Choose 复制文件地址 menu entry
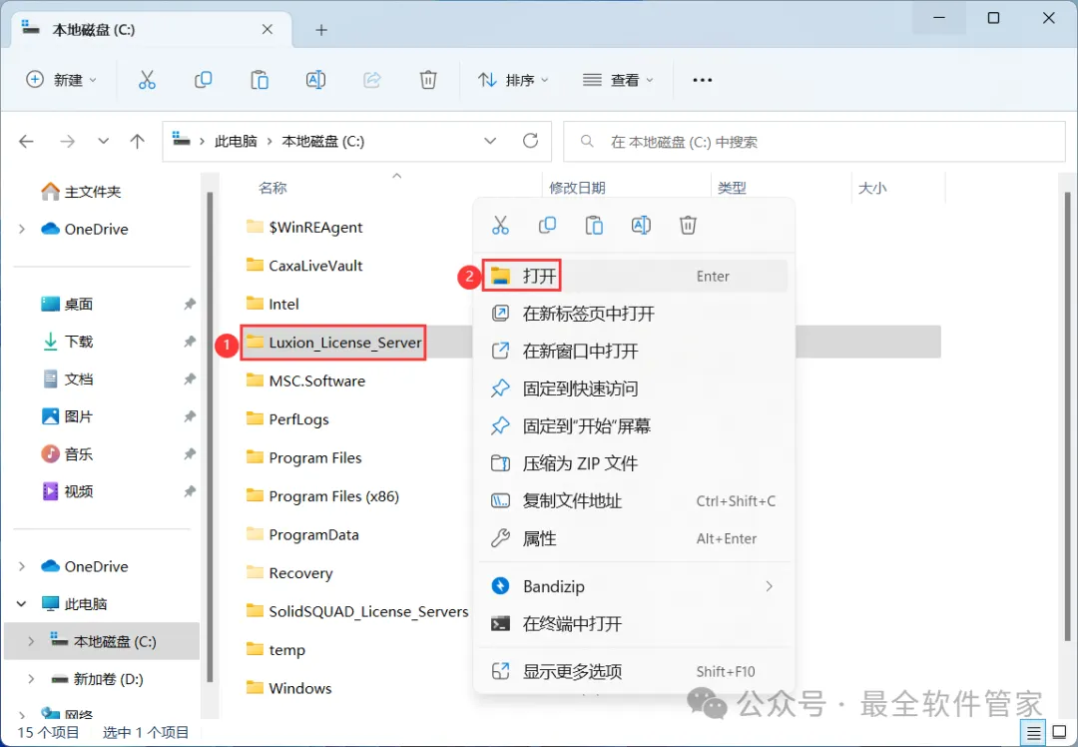This screenshot has width=1078, height=747. coord(634,500)
